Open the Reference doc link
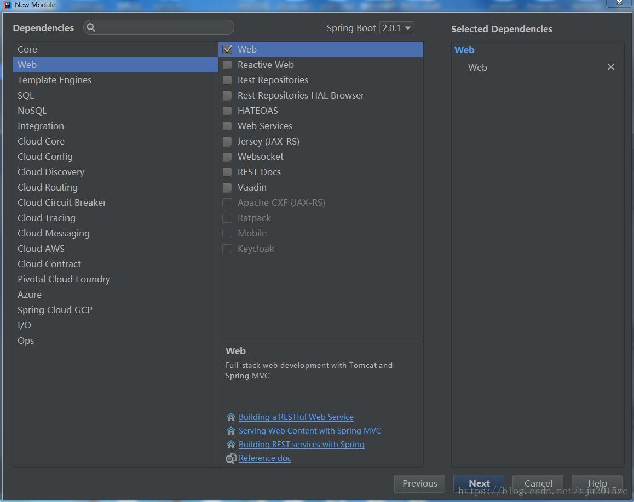The width and height of the screenshot is (634, 502). [x=265, y=458]
